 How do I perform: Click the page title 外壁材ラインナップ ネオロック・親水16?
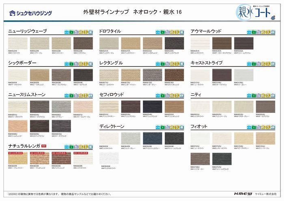(x=132, y=12)
